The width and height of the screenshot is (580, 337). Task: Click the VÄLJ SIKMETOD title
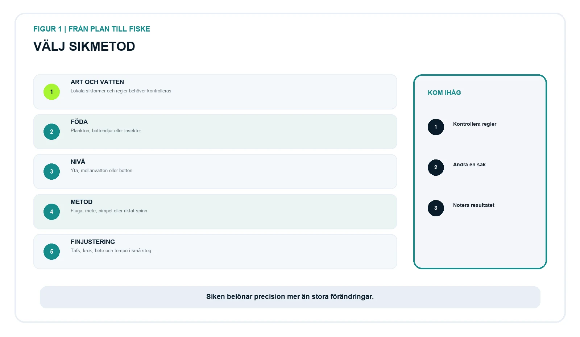tap(84, 46)
